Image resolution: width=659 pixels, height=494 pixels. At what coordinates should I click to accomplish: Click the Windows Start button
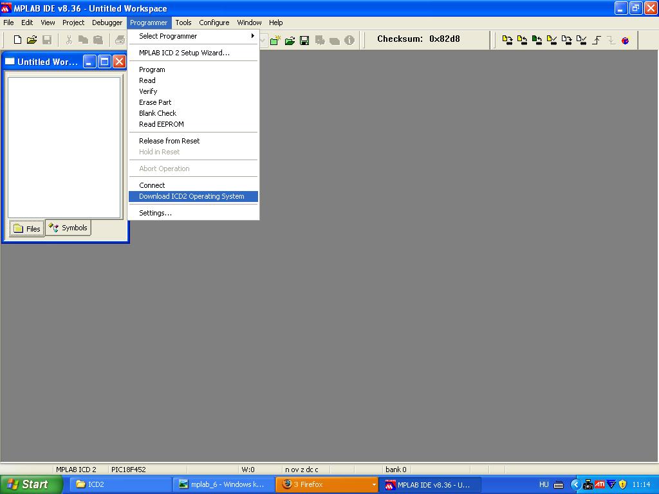click(x=30, y=484)
